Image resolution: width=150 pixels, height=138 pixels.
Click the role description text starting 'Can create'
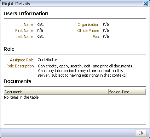[x=86, y=71]
